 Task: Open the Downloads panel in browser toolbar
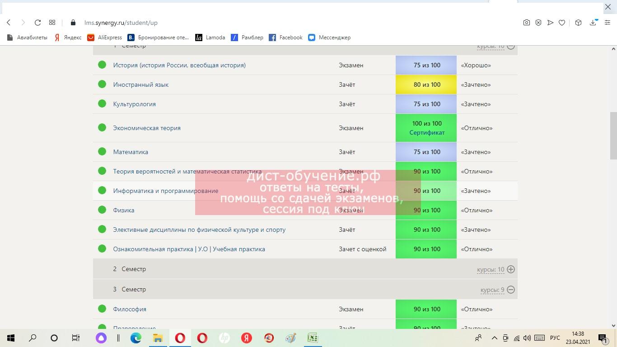coord(592,23)
